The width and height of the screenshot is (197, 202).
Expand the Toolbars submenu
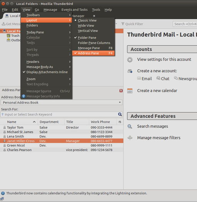click(x=46, y=15)
